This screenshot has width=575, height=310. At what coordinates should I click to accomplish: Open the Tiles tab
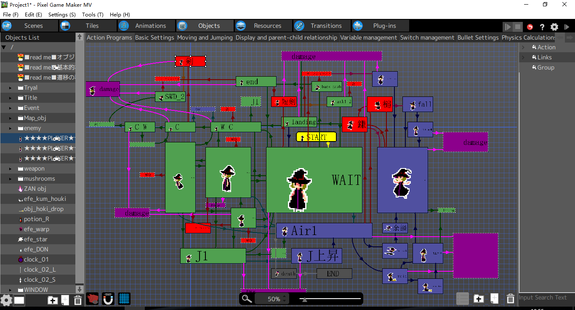point(88,26)
